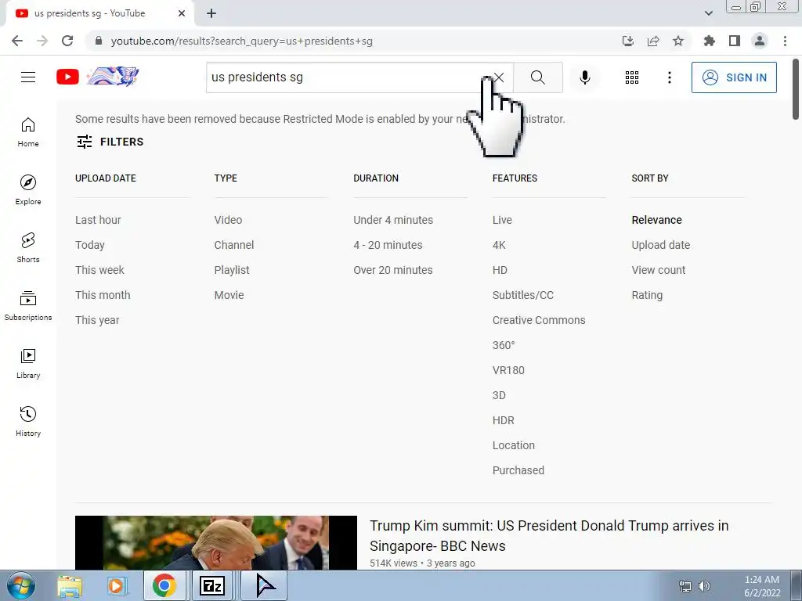Enable the Creative Commons filter
Screen dimensions: 802x601
pyautogui.click(x=539, y=320)
